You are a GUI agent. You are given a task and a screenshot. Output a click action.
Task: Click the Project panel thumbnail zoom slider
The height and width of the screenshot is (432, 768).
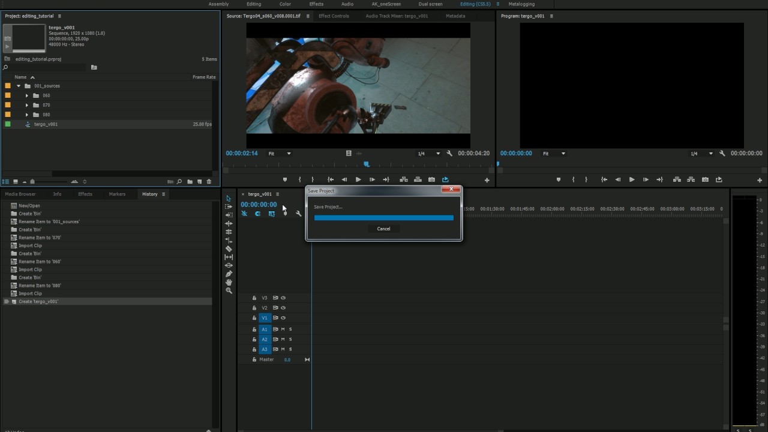point(32,181)
